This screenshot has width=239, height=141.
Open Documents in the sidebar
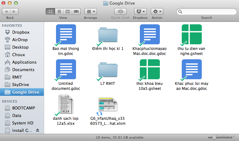coord(22,70)
